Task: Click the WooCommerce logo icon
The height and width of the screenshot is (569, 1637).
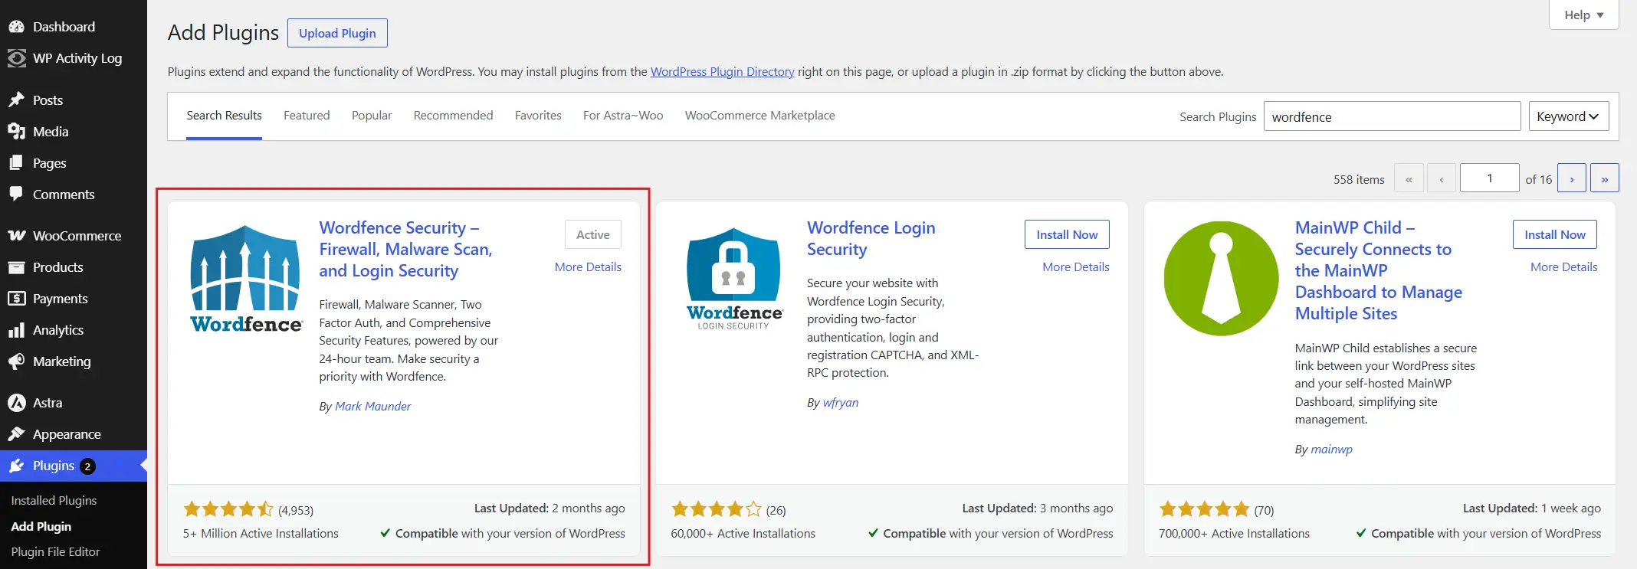Action: coord(16,236)
